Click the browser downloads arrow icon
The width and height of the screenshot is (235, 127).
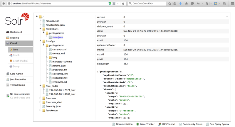click(180, 4)
